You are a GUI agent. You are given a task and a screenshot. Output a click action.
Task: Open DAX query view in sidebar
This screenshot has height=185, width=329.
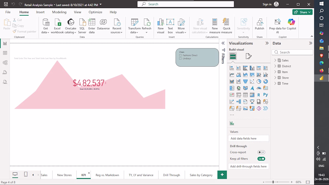point(5,72)
